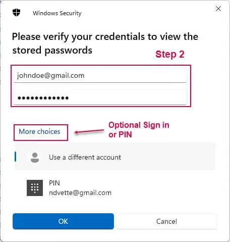
Task: Click the Optional Sign in or PIN note
Action: coord(139,130)
